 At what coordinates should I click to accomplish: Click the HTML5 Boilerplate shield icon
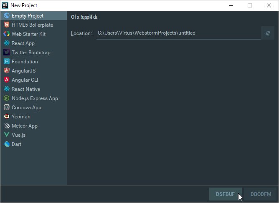(7, 25)
